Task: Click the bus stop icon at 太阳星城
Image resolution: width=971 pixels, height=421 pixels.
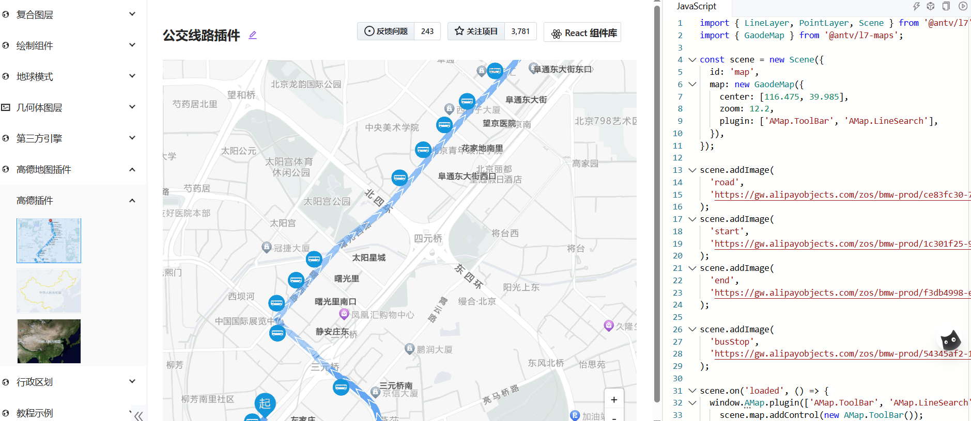Action: (314, 258)
